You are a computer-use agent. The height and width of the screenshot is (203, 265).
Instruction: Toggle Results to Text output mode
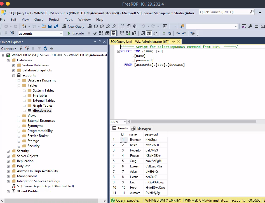click(143, 33)
